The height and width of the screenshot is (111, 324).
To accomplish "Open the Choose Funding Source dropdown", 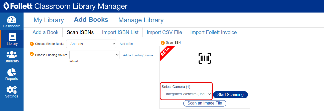I will pyautogui.click(x=94, y=55).
